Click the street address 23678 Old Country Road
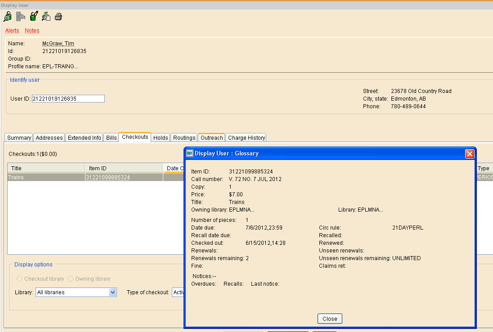 (421, 91)
